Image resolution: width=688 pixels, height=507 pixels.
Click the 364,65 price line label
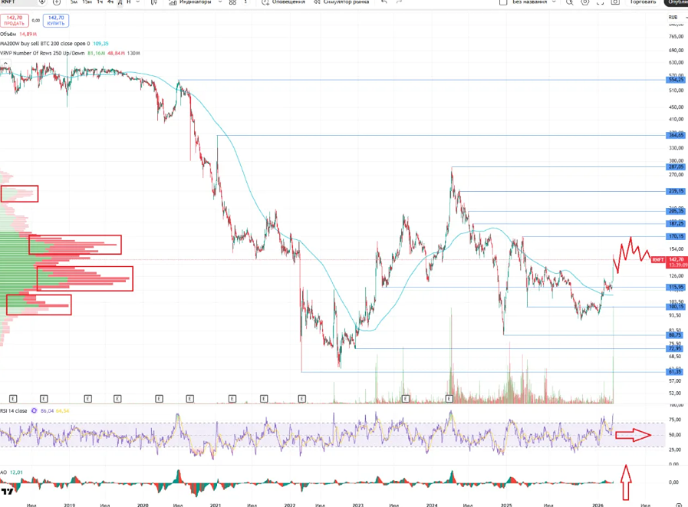676,135
